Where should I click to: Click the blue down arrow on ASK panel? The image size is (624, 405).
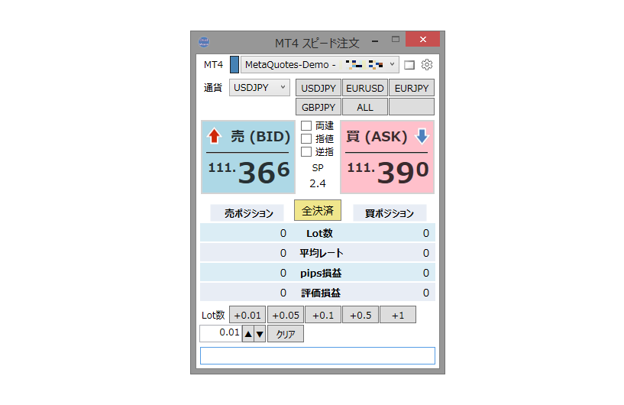[422, 136]
